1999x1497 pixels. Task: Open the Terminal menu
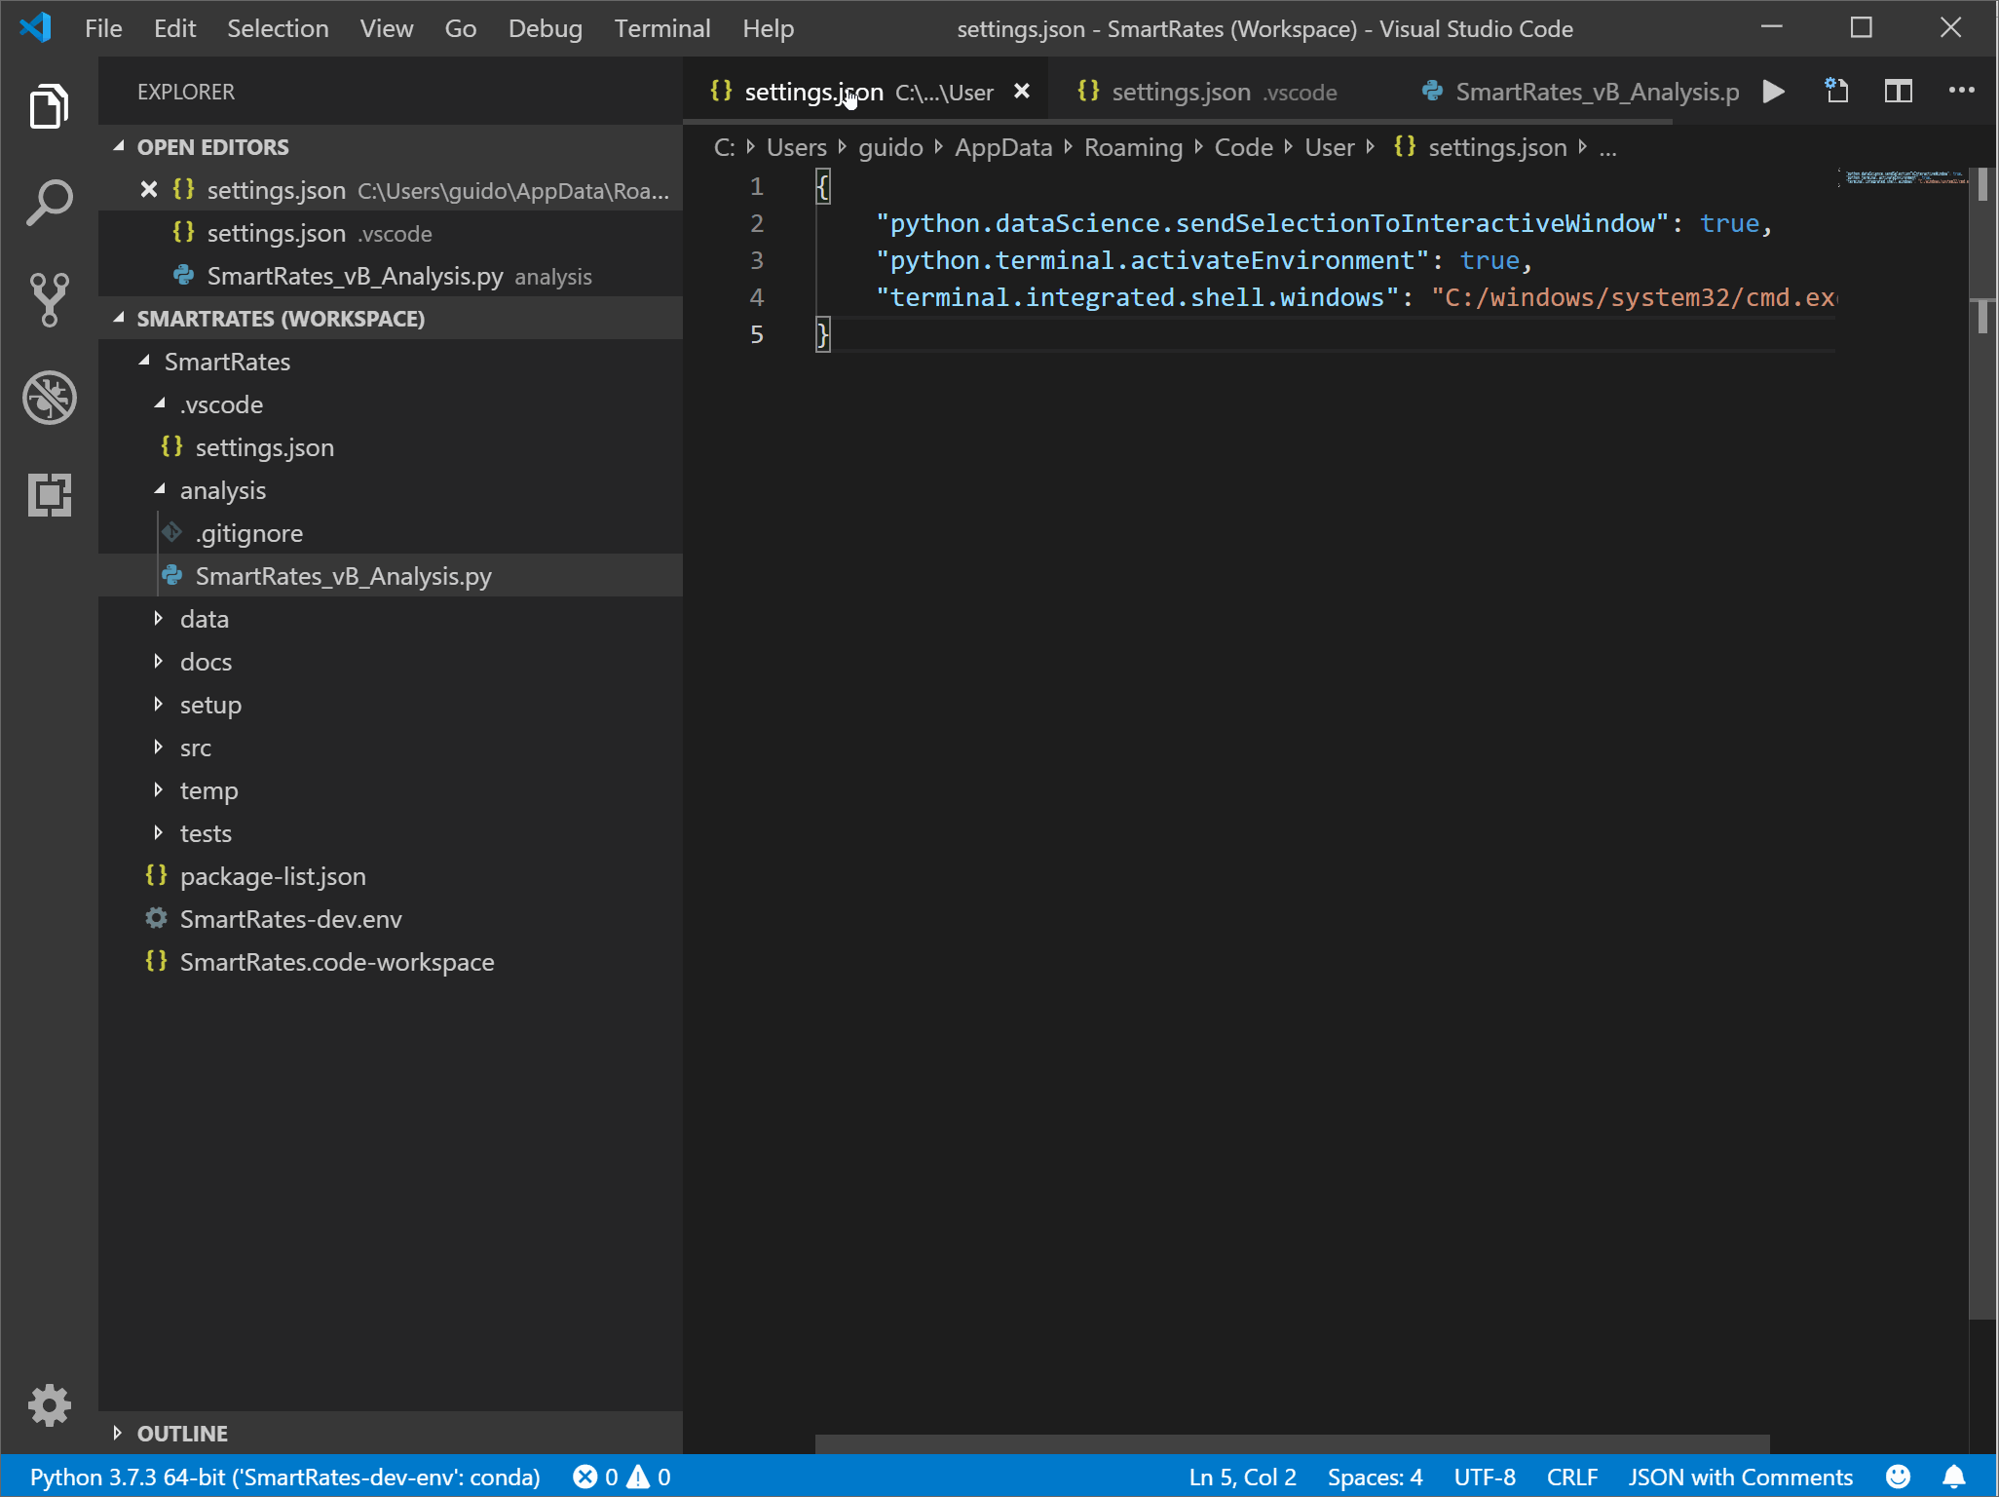(661, 28)
